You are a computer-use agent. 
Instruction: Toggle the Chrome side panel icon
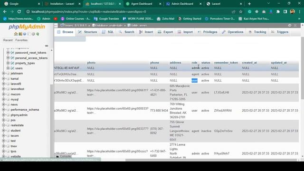point(285,11)
